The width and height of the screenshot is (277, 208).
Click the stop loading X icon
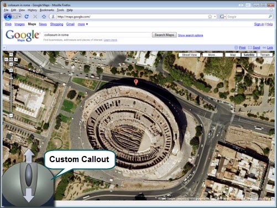(35, 17)
